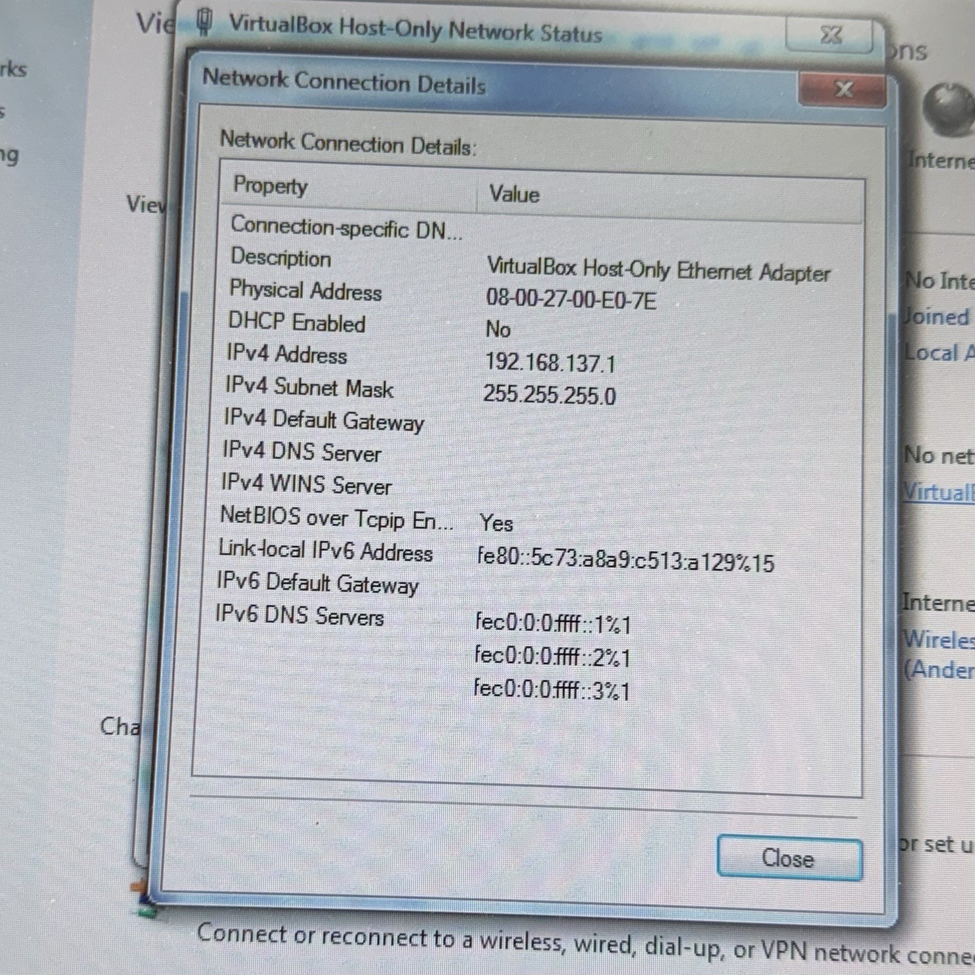Open the Virtual... link in background window
The height and width of the screenshot is (975, 975).
[x=938, y=492]
